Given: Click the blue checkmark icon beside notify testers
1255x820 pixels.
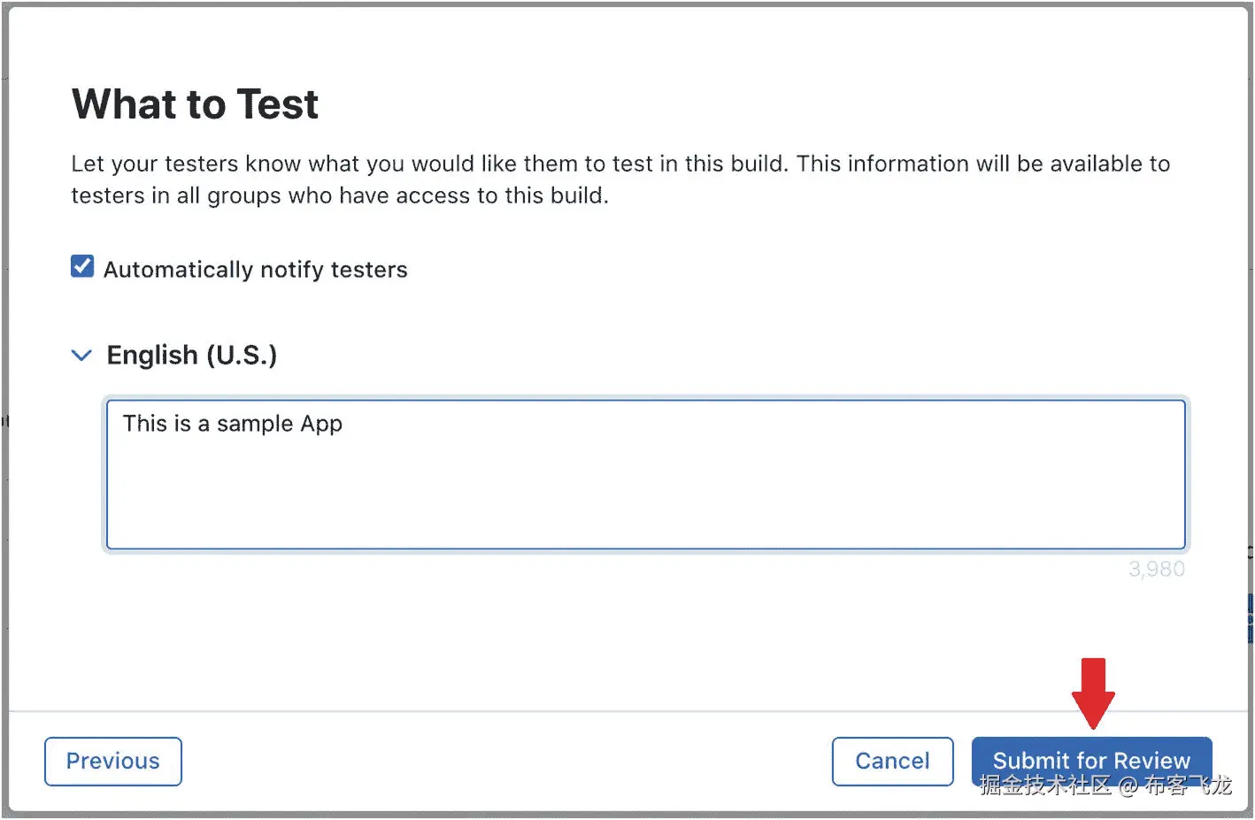Looking at the screenshot, I should tap(82, 266).
